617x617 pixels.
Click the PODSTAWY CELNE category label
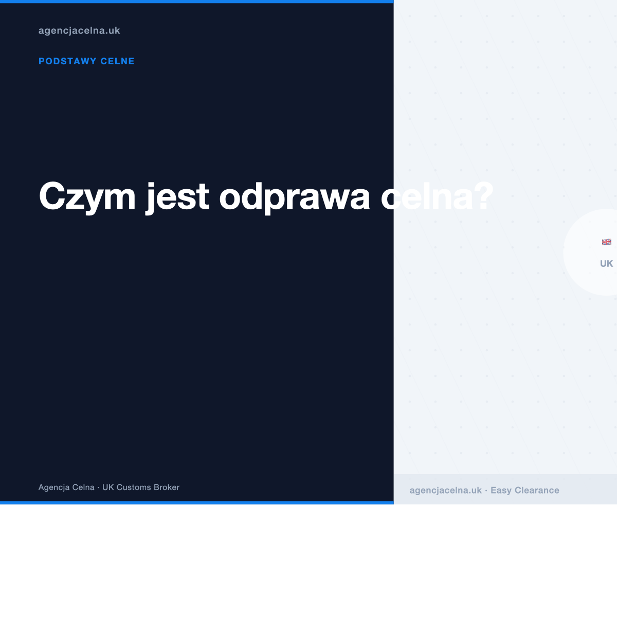(x=86, y=61)
